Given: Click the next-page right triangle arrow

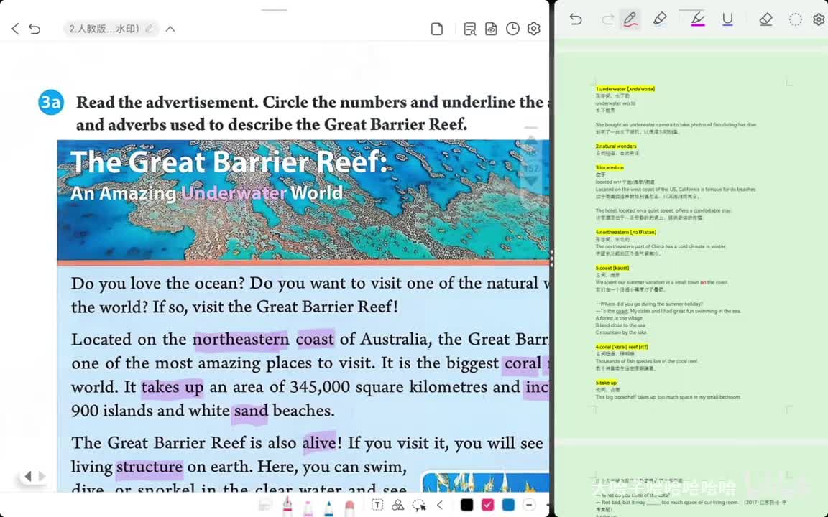Looking at the screenshot, I should point(41,476).
